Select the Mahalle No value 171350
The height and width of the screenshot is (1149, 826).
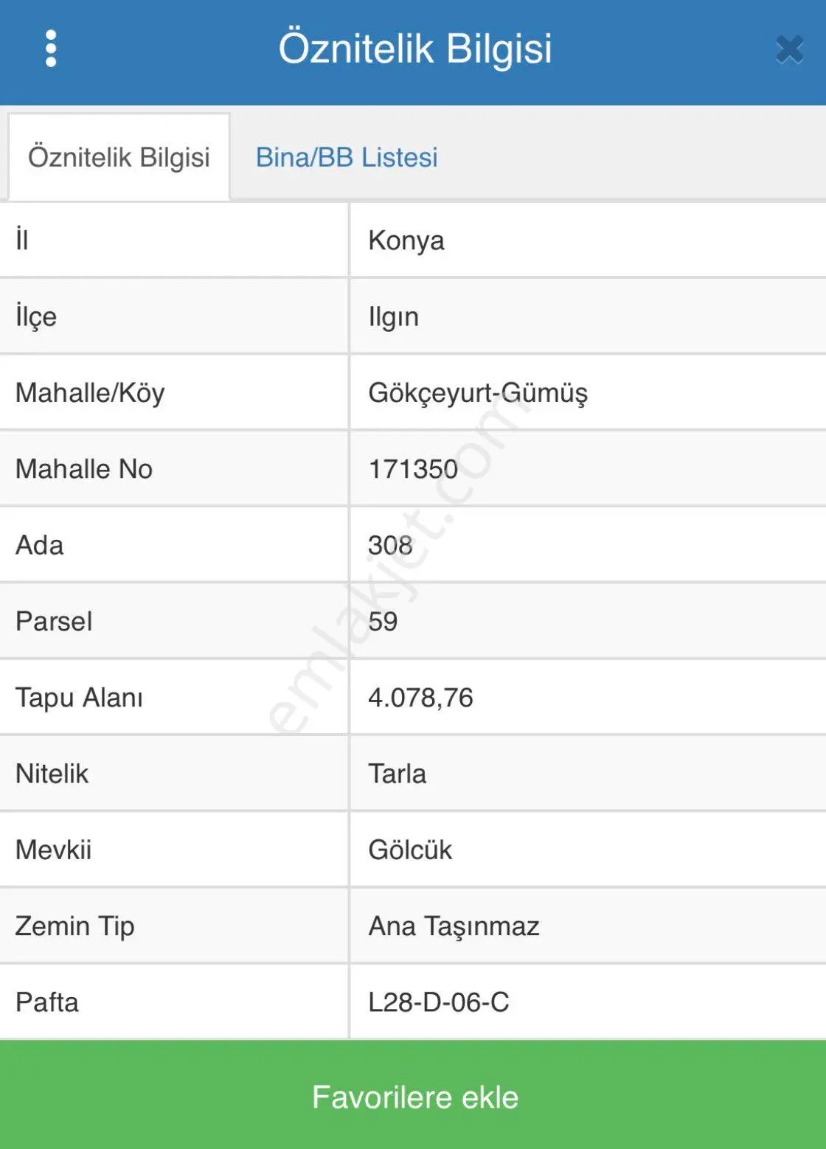pos(413,469)
